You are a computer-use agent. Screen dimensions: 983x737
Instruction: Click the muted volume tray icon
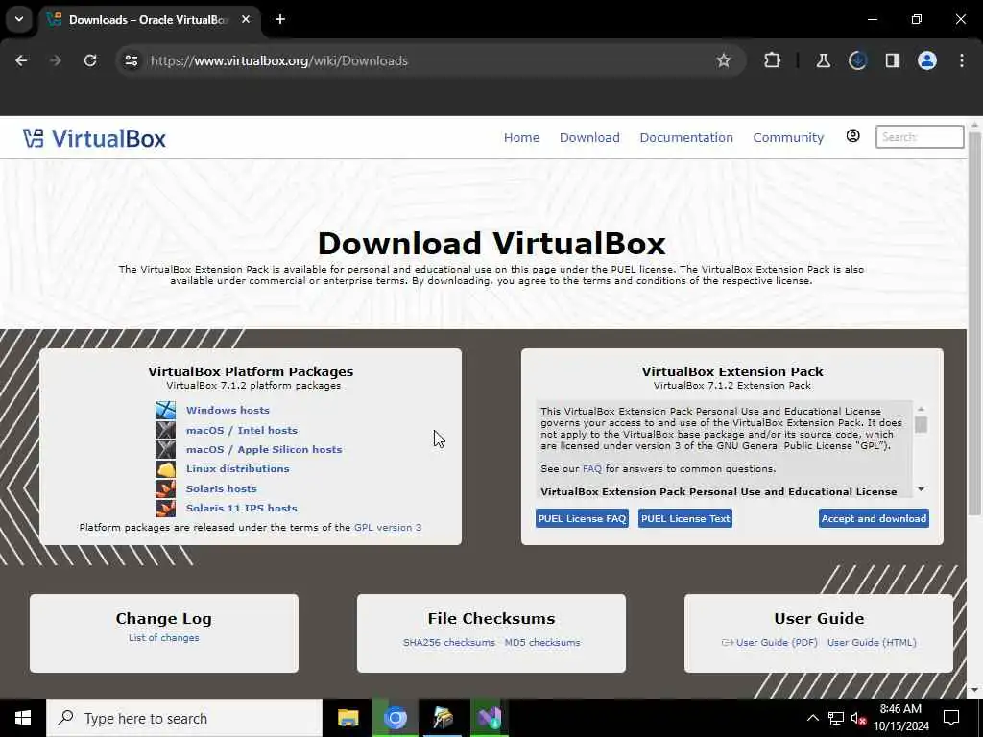point(859,718)
